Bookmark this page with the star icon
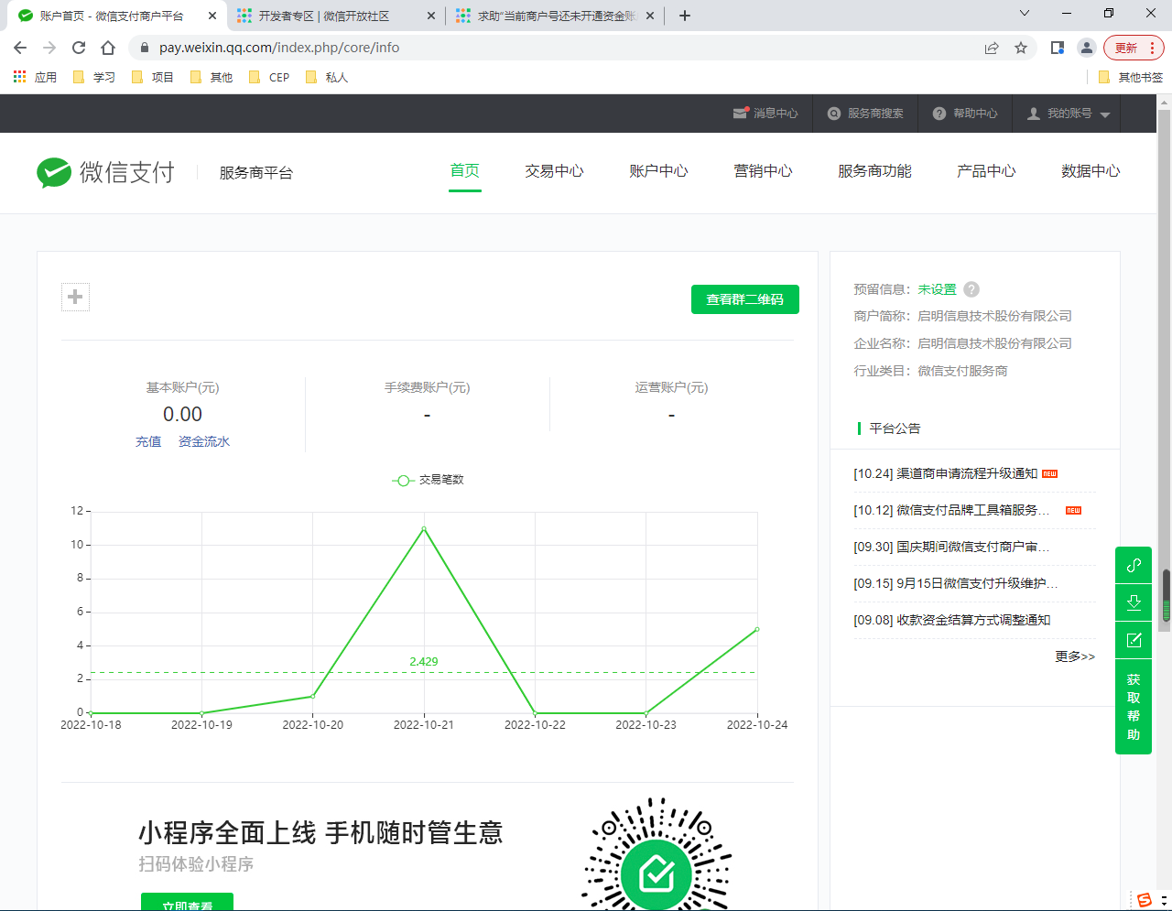Viewport: 1172px width, 911px height. 1021,48
